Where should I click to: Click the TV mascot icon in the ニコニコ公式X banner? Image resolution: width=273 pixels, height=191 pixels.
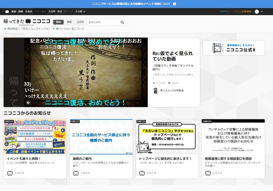point(217,48)
